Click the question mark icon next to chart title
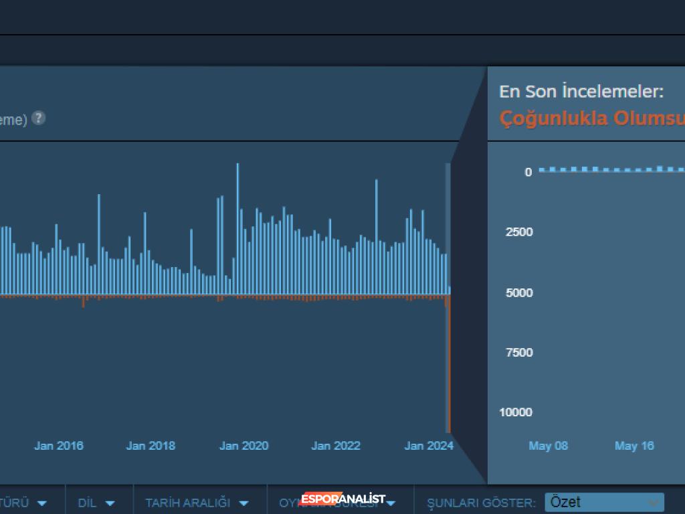This screenshot has width=685, height=514. pyautogui.click(x=38, y=118)
